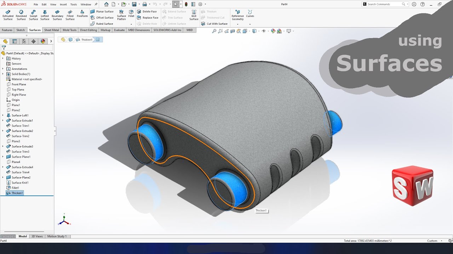Switch to the Motion Study 1 tab
This screenshot has height=254, width=453.
click(57, 236)
